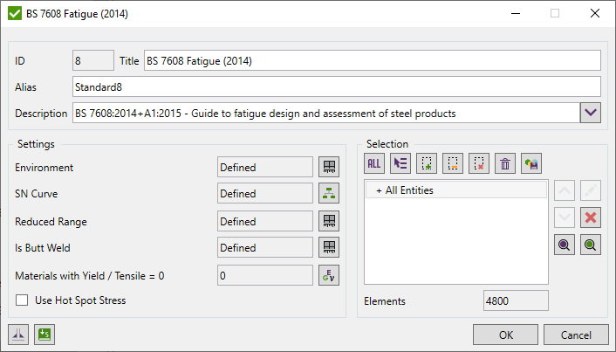
Task: Click the Title text field
Action: 372,60
